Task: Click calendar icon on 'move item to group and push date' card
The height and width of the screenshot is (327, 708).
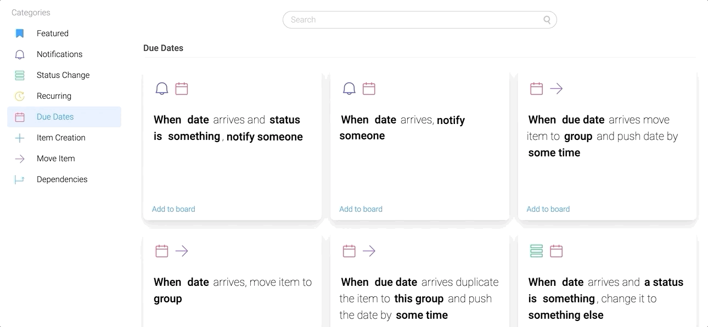Action: 536,88
